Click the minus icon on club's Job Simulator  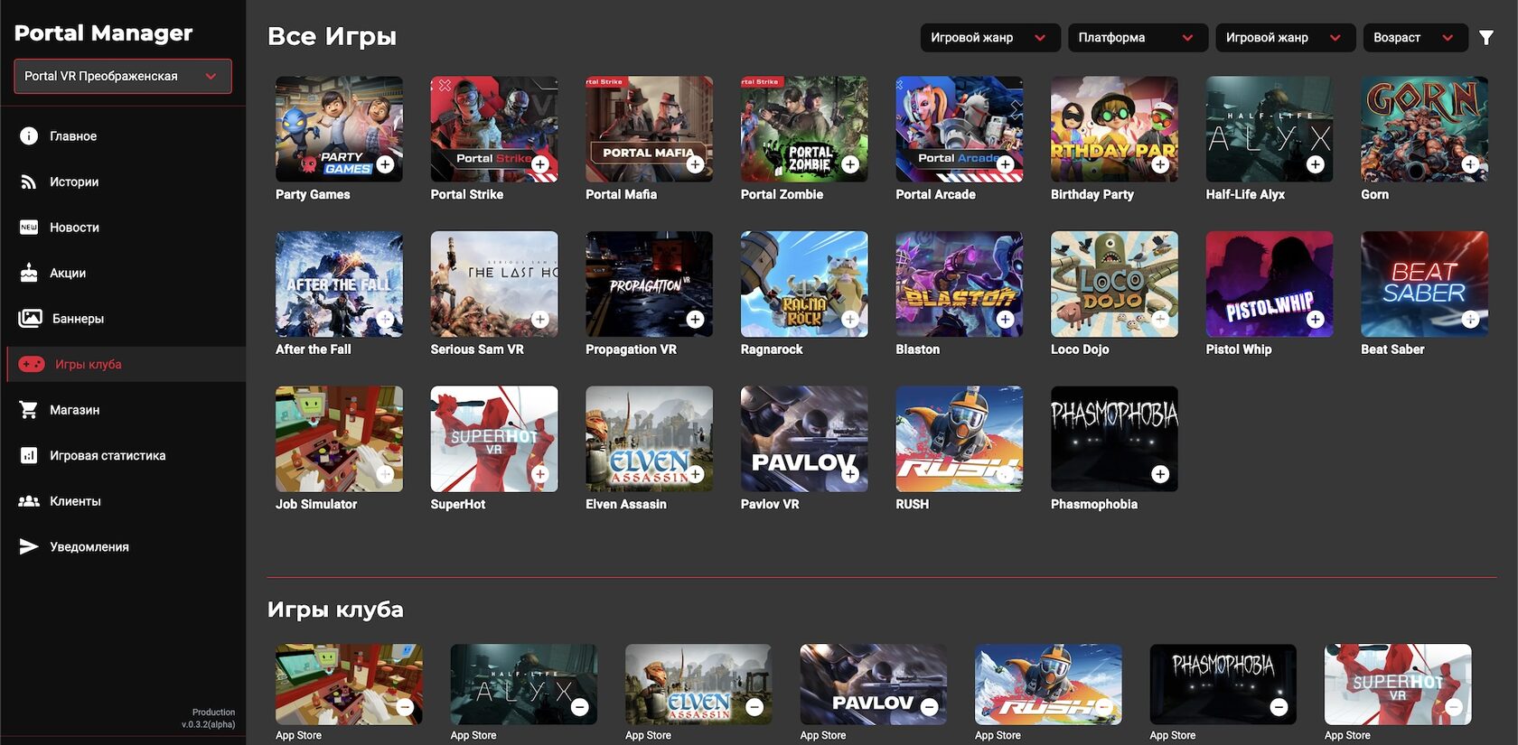click(405, 707)
